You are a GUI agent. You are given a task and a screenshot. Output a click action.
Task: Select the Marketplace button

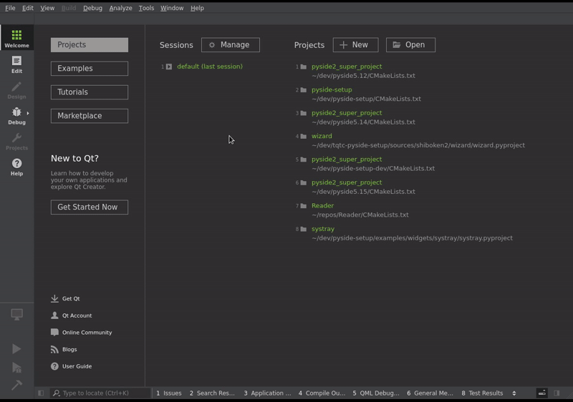pos(90,116)
